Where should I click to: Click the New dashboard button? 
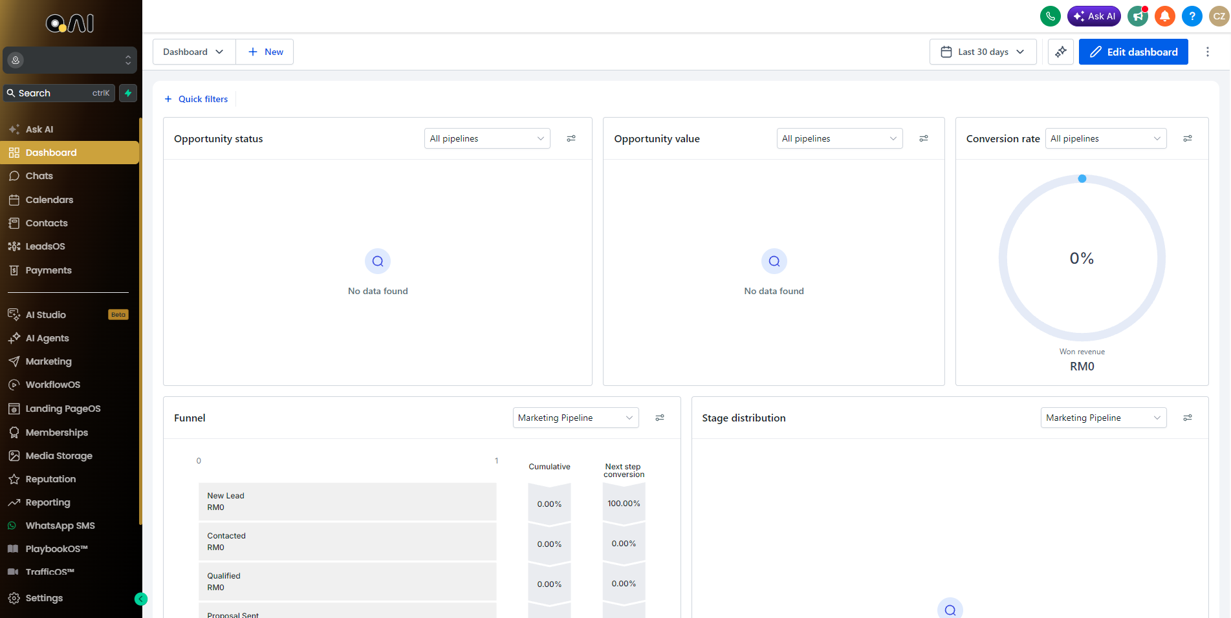pyautogui.click(x=265, y=52)
